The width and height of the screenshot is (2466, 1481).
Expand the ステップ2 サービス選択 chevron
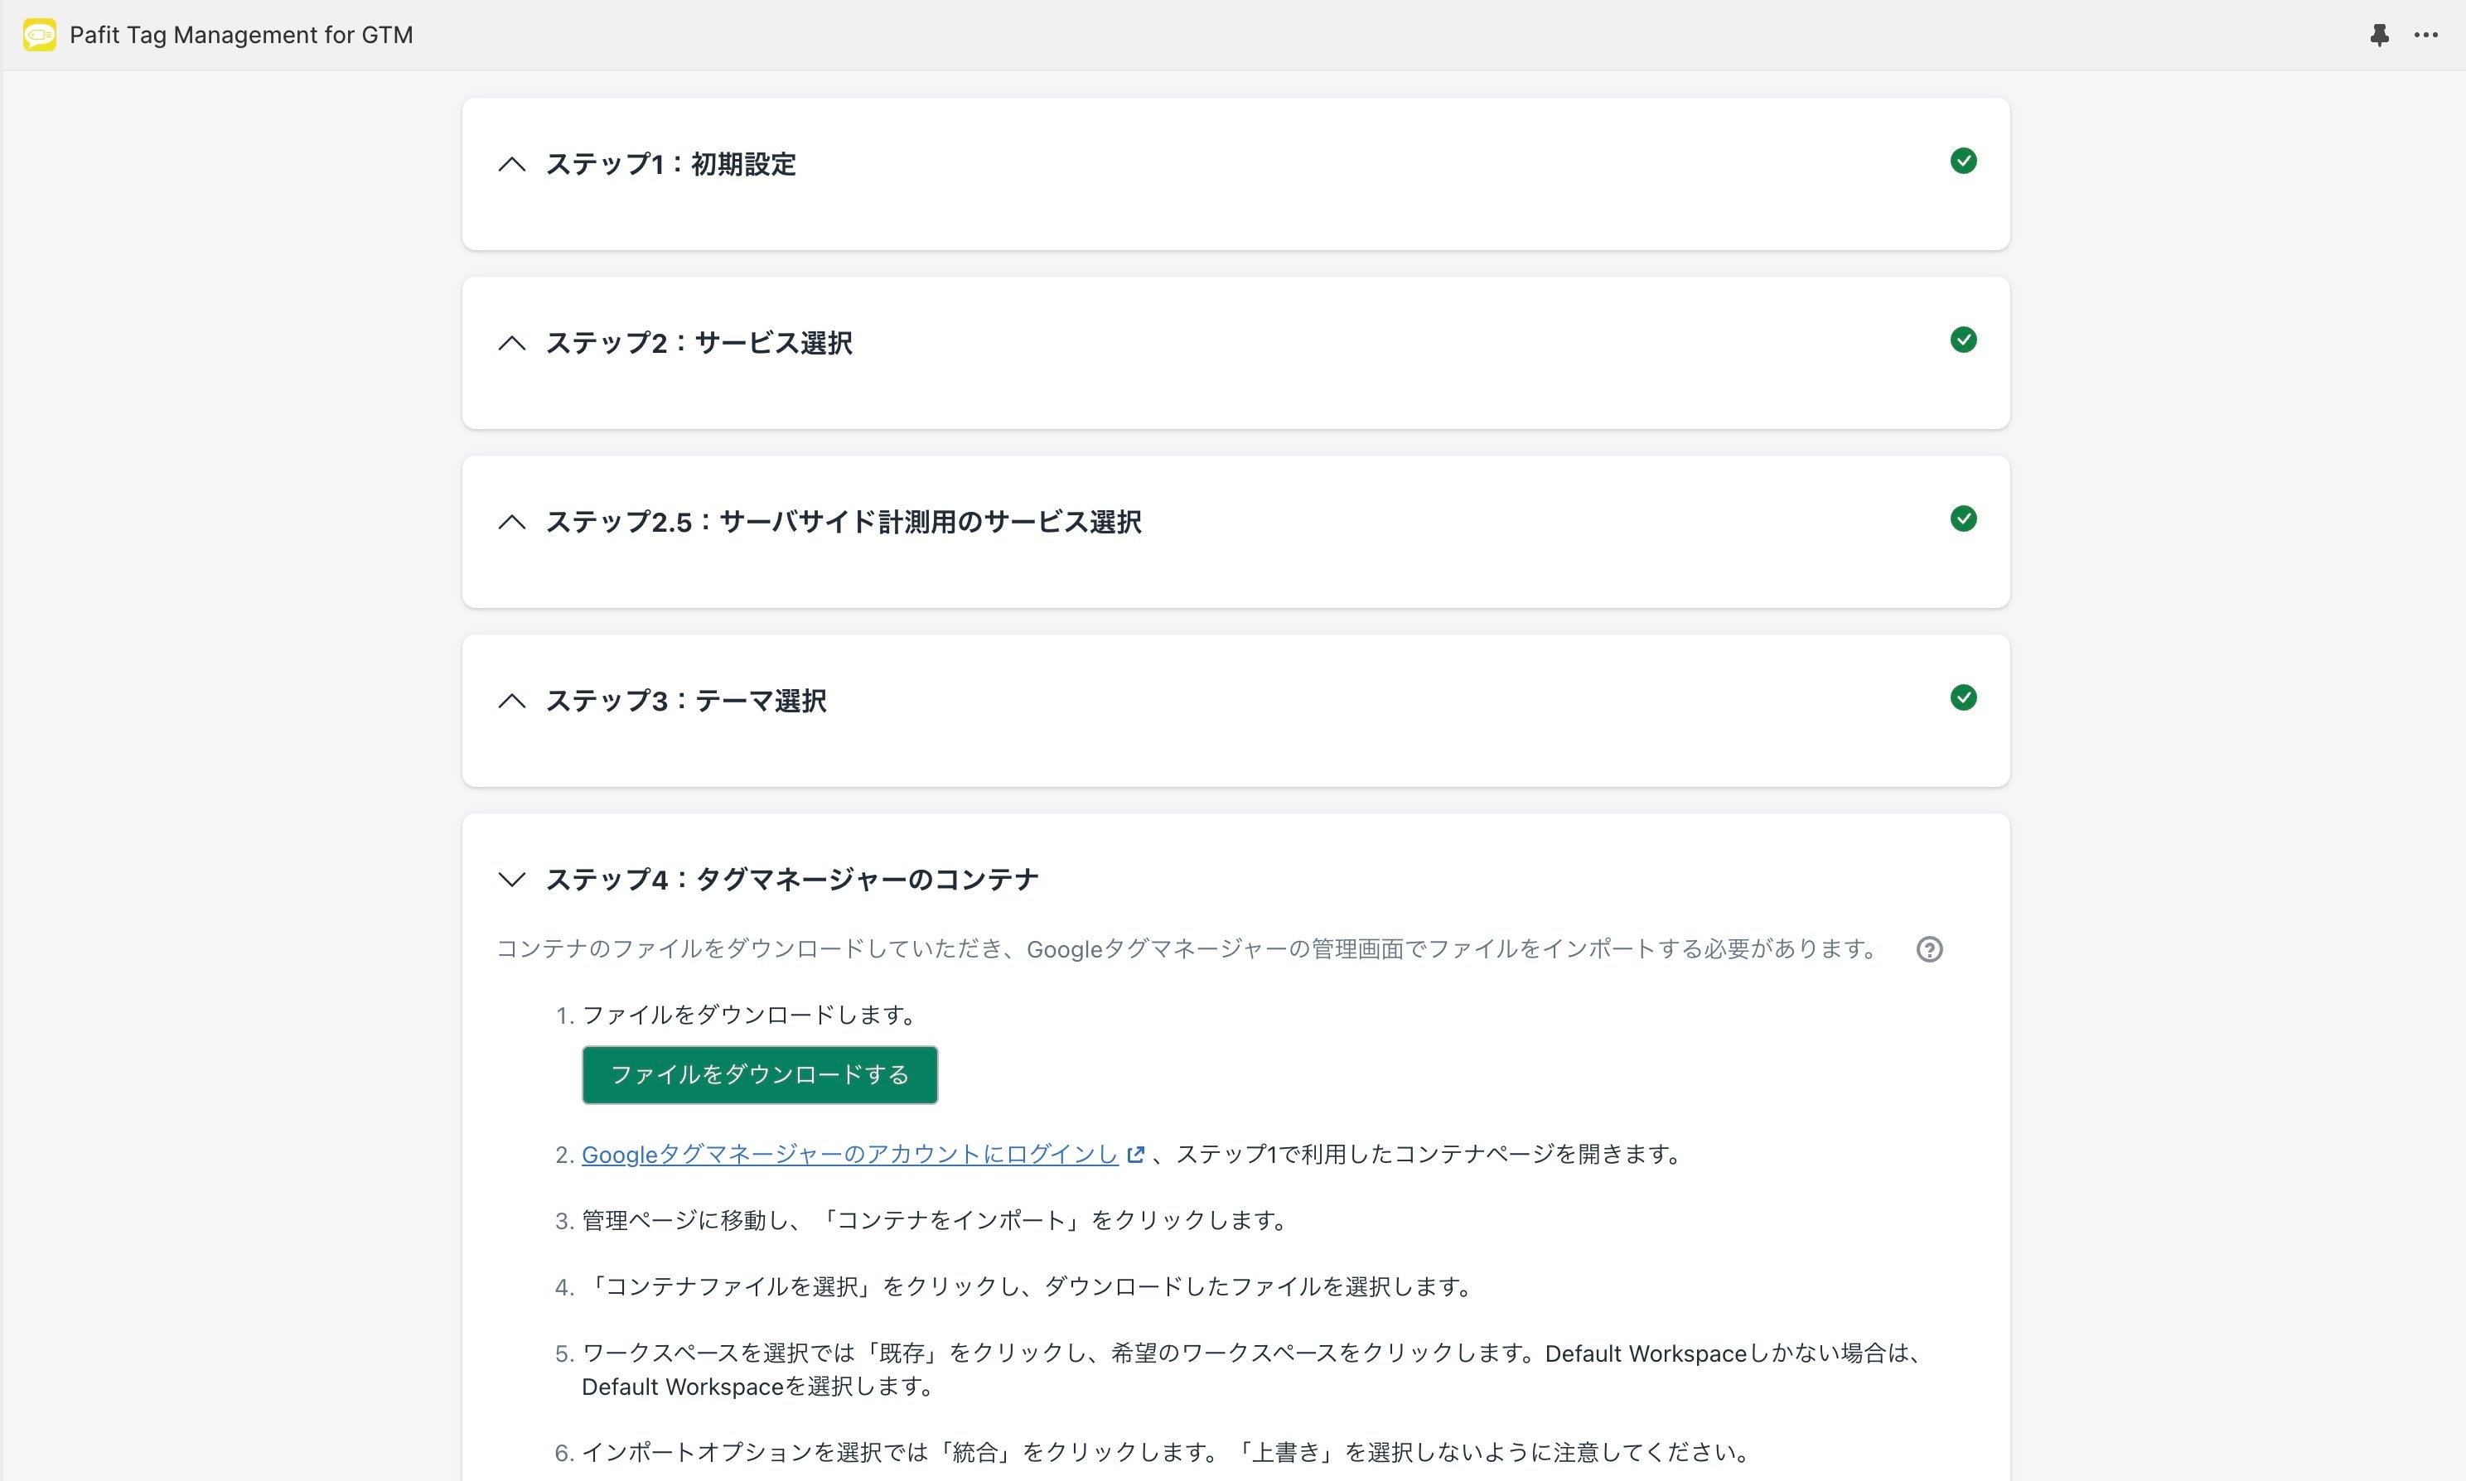(x=512, y=343)
